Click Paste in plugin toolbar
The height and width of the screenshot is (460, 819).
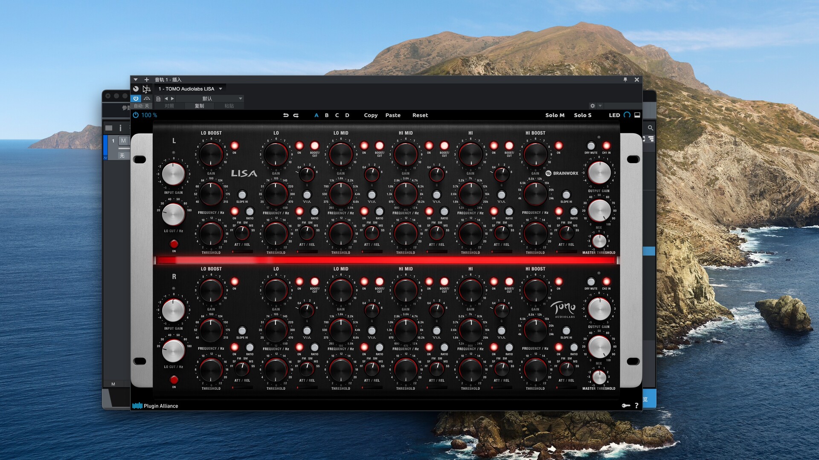(393, 115)
